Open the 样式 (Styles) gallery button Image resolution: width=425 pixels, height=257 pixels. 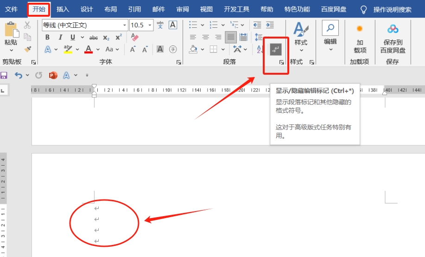click(x=301, y=38)
